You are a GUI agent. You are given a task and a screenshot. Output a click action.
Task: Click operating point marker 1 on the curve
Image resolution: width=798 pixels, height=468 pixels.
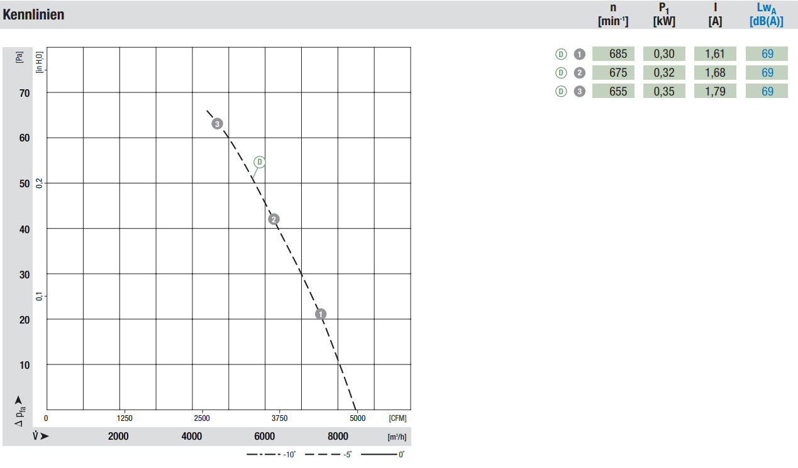pos(321,313)
